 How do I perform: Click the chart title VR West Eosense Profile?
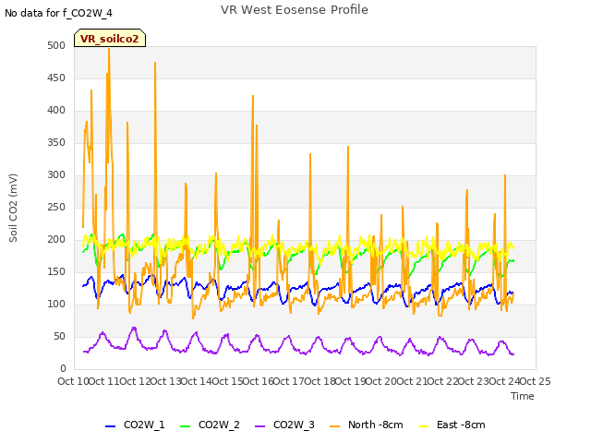(295, 10)
